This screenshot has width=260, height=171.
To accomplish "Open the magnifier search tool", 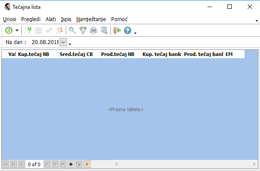I will pos(72,30).
